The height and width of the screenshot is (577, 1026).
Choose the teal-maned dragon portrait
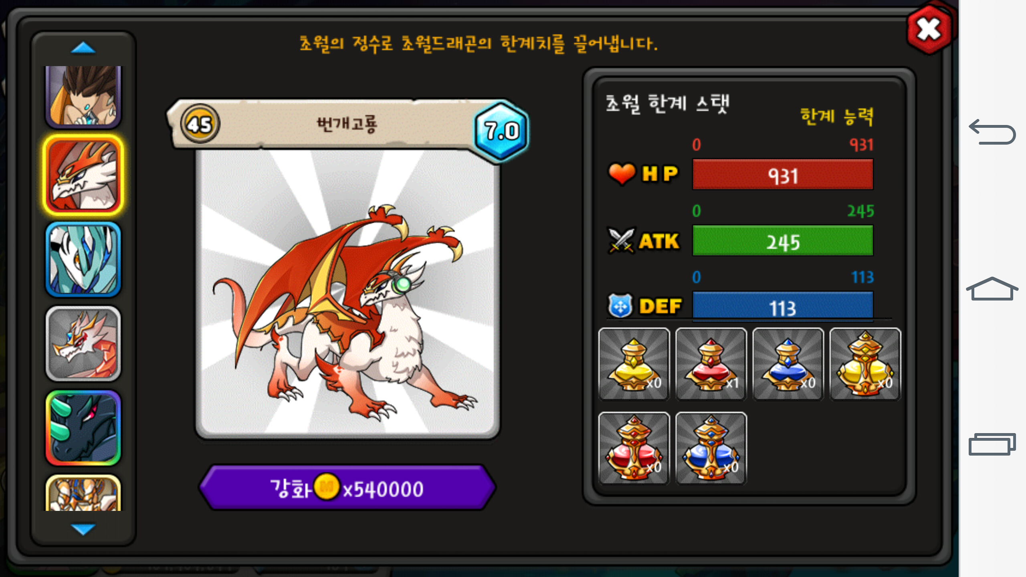point(83,260)
